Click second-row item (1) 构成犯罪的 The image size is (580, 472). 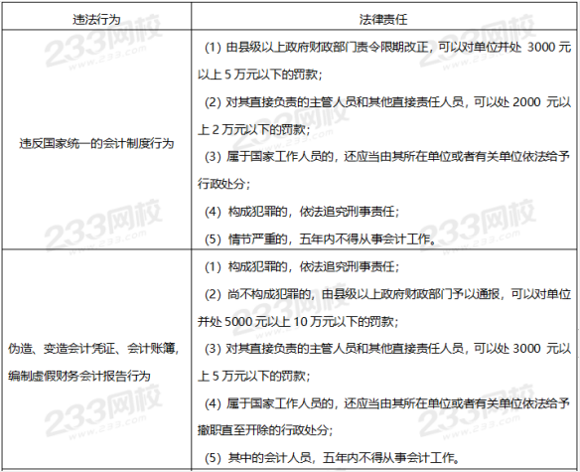click(302, 266)
